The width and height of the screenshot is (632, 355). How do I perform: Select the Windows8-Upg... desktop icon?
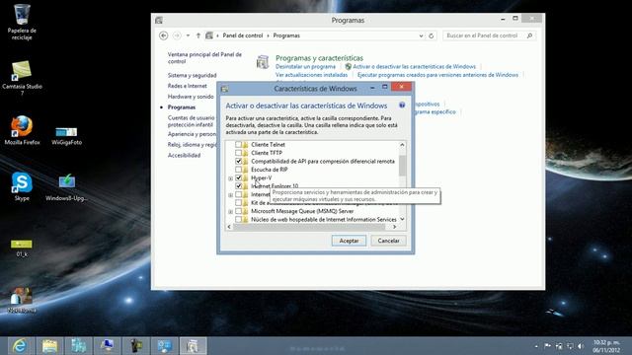66,187
